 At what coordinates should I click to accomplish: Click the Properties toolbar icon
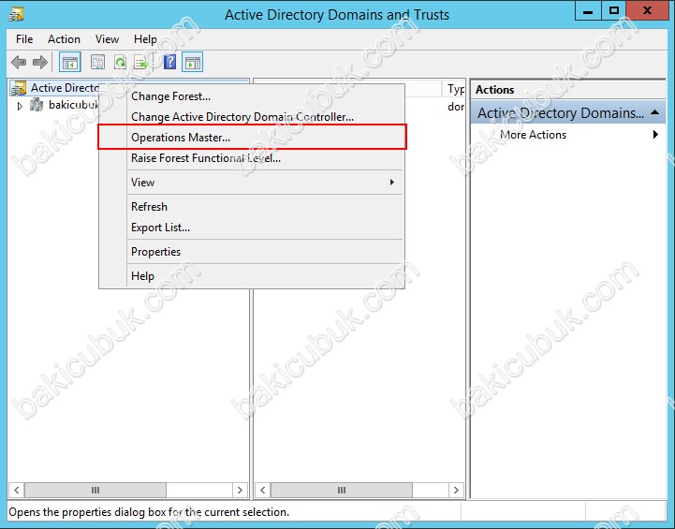pos(97,63)
